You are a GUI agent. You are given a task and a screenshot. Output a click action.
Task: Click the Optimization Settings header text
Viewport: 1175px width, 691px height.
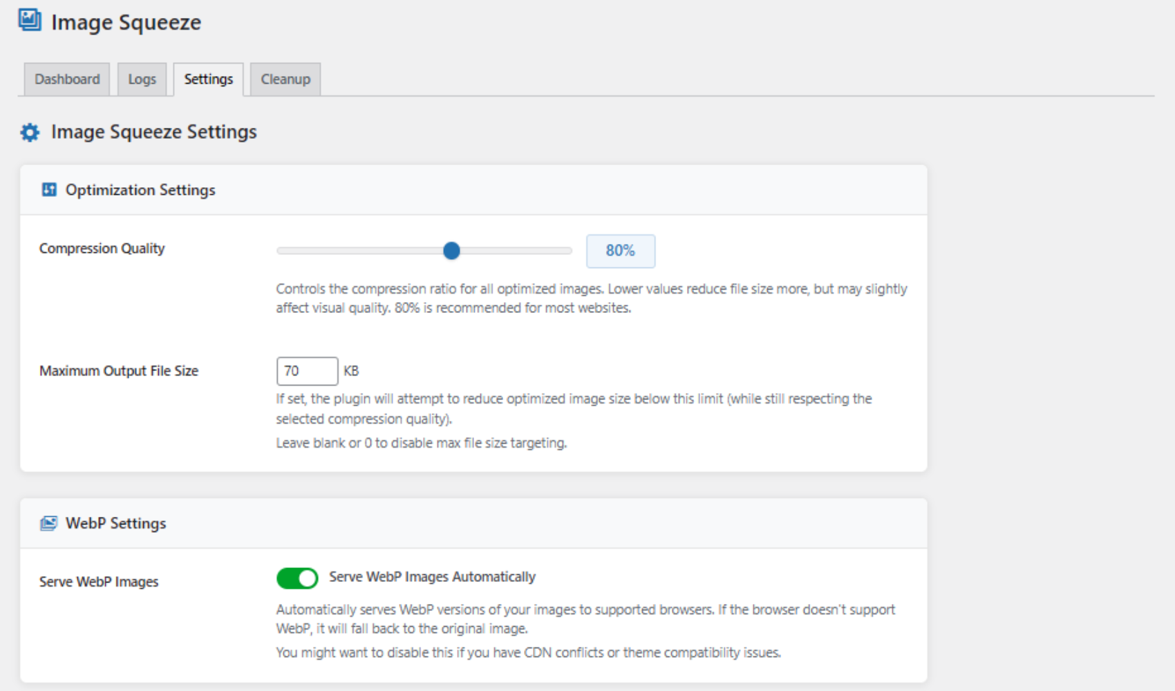(x=140, y=190)
